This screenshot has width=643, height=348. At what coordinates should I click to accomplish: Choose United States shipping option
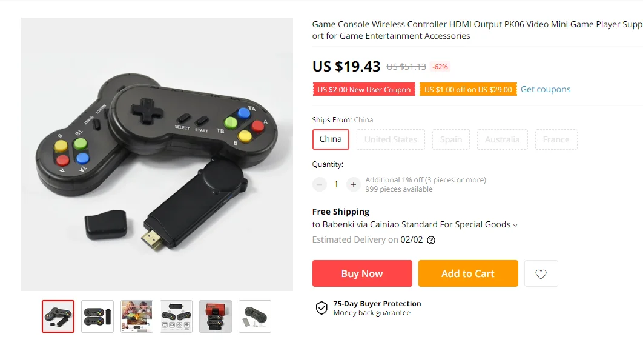[x=391, y=139]
